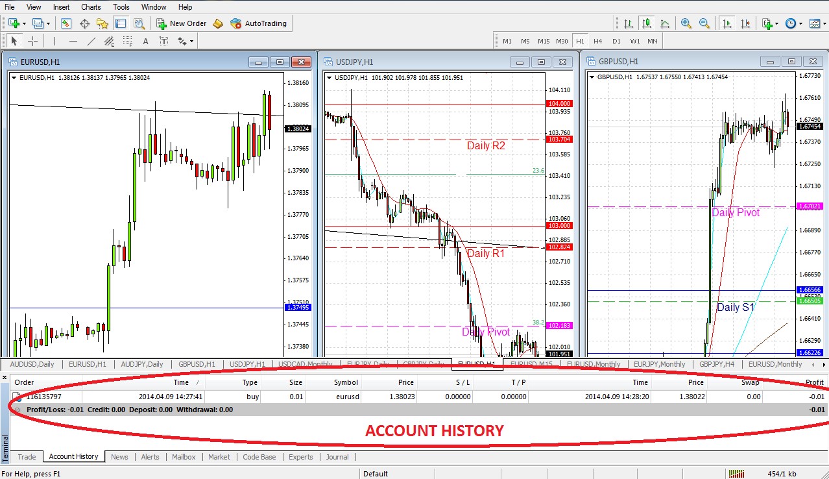Select the Draw Vertical Line tool
The height and width of the screenshot is (479, 829).
54,40
